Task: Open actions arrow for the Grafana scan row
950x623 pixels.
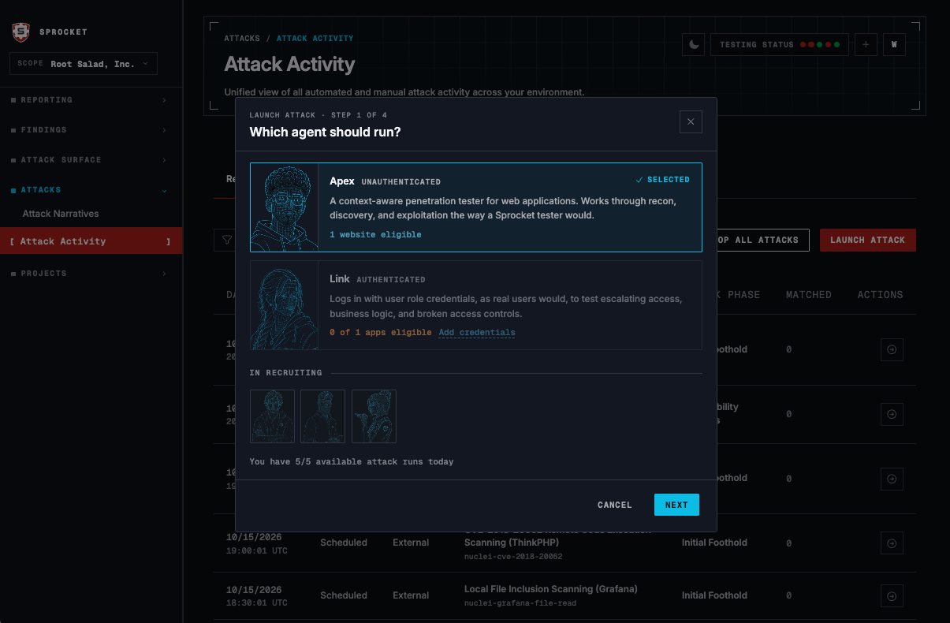Action: click(892, 595)
